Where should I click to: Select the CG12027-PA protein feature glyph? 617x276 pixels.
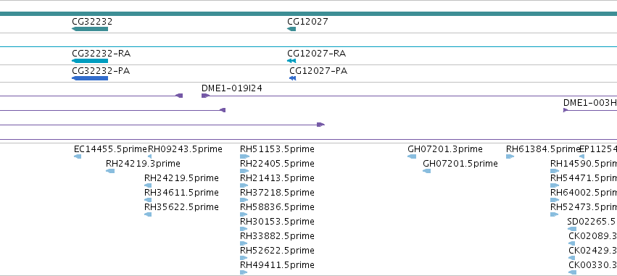[293, 78]
